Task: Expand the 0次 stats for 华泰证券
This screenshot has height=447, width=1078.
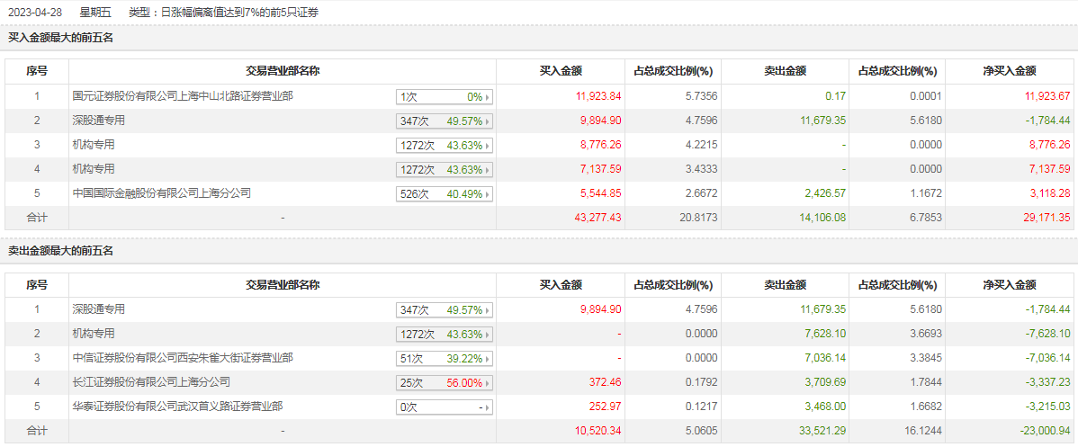Action: [445, 407]
